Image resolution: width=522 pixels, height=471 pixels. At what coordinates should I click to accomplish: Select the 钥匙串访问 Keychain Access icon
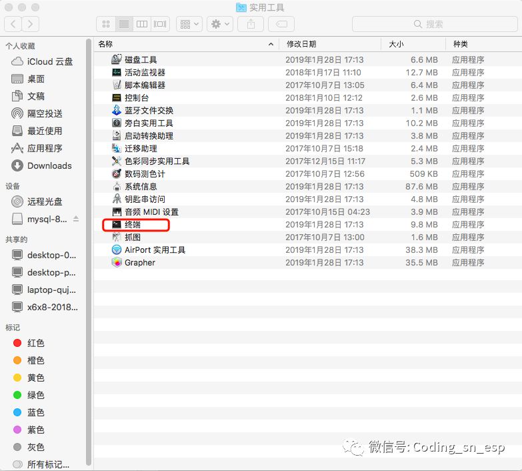117,199
